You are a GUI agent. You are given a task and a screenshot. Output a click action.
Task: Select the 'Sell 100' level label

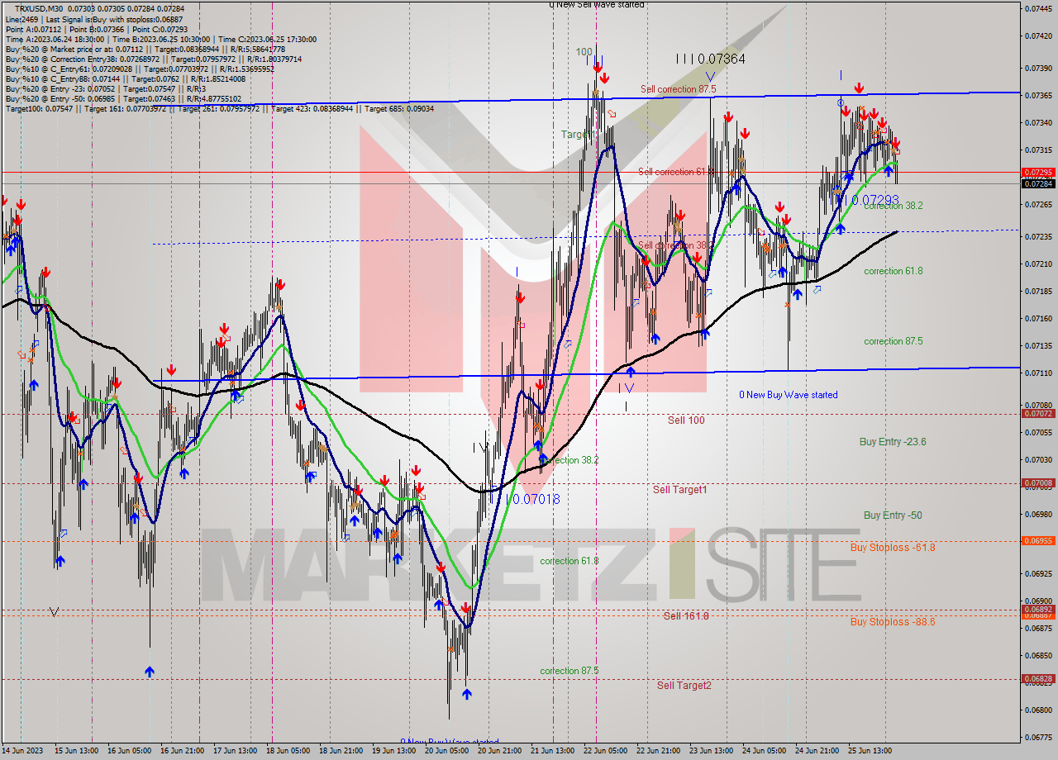[686, 420]
